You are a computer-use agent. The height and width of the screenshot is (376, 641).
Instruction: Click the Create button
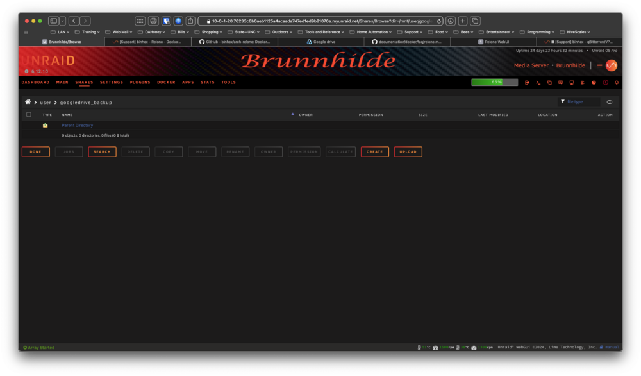[374, 152]
